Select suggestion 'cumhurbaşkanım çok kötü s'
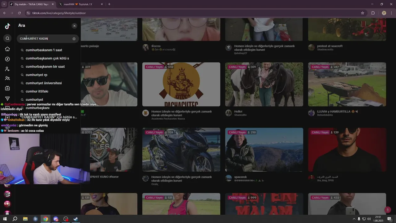This screenshot has height=223, width=396. click(48, 58)
